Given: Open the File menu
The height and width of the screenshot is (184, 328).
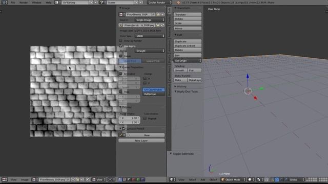Looking at the screenshot, I should pyautogui.click(x=13, y=3).
